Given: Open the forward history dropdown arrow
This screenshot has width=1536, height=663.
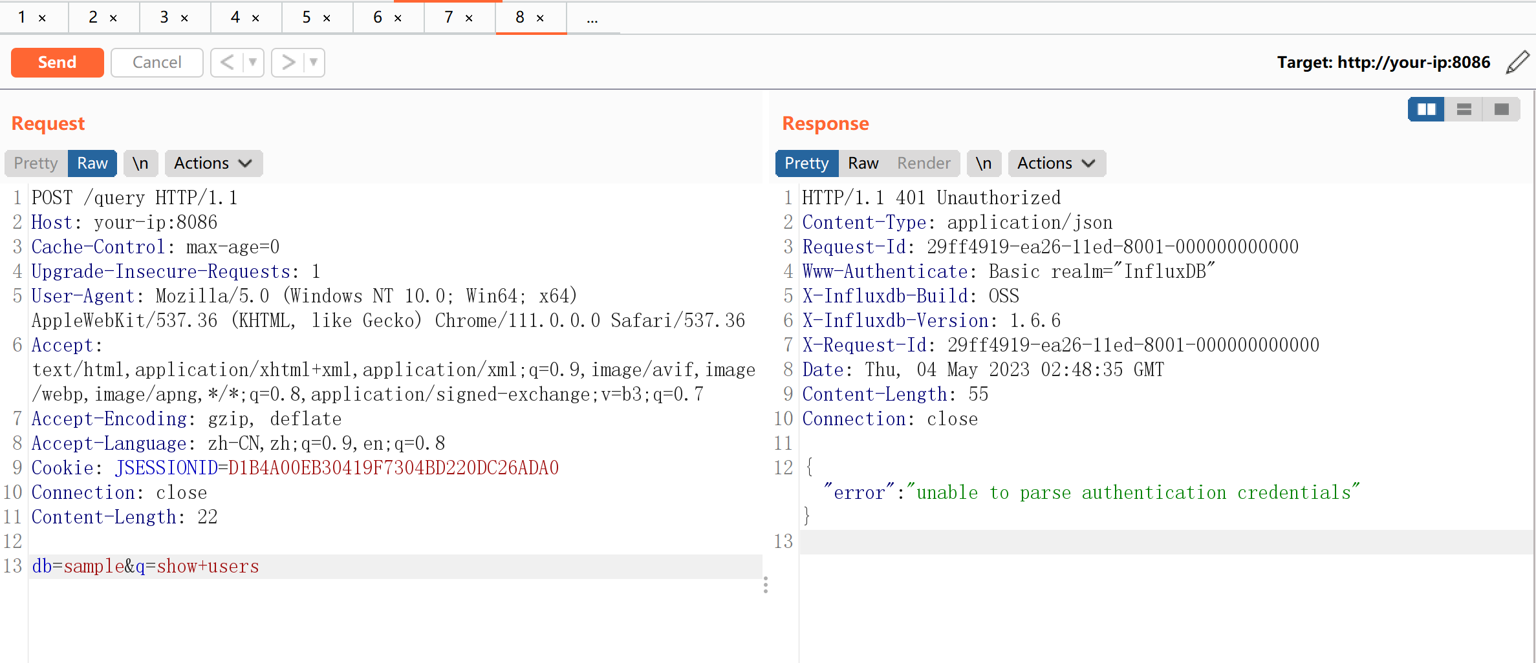Looking at the screenshot, I should [x=314, y=63].
